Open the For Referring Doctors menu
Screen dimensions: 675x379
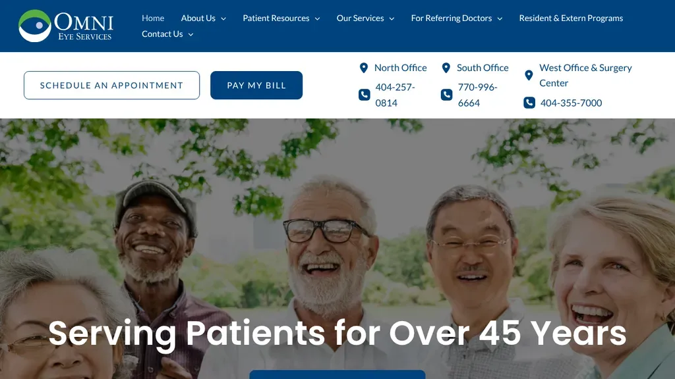coord(451,18)
